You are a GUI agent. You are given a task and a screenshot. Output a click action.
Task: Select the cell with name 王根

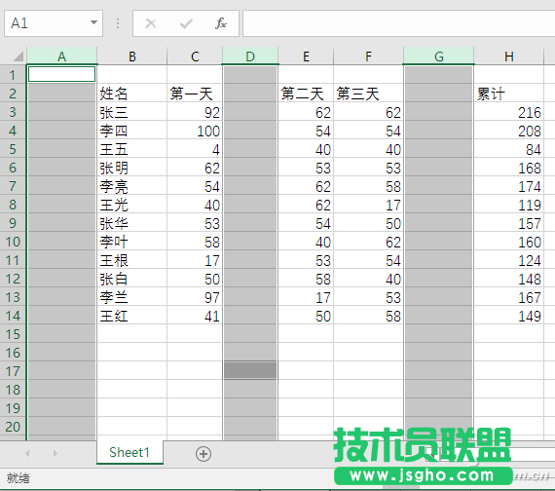132,260
